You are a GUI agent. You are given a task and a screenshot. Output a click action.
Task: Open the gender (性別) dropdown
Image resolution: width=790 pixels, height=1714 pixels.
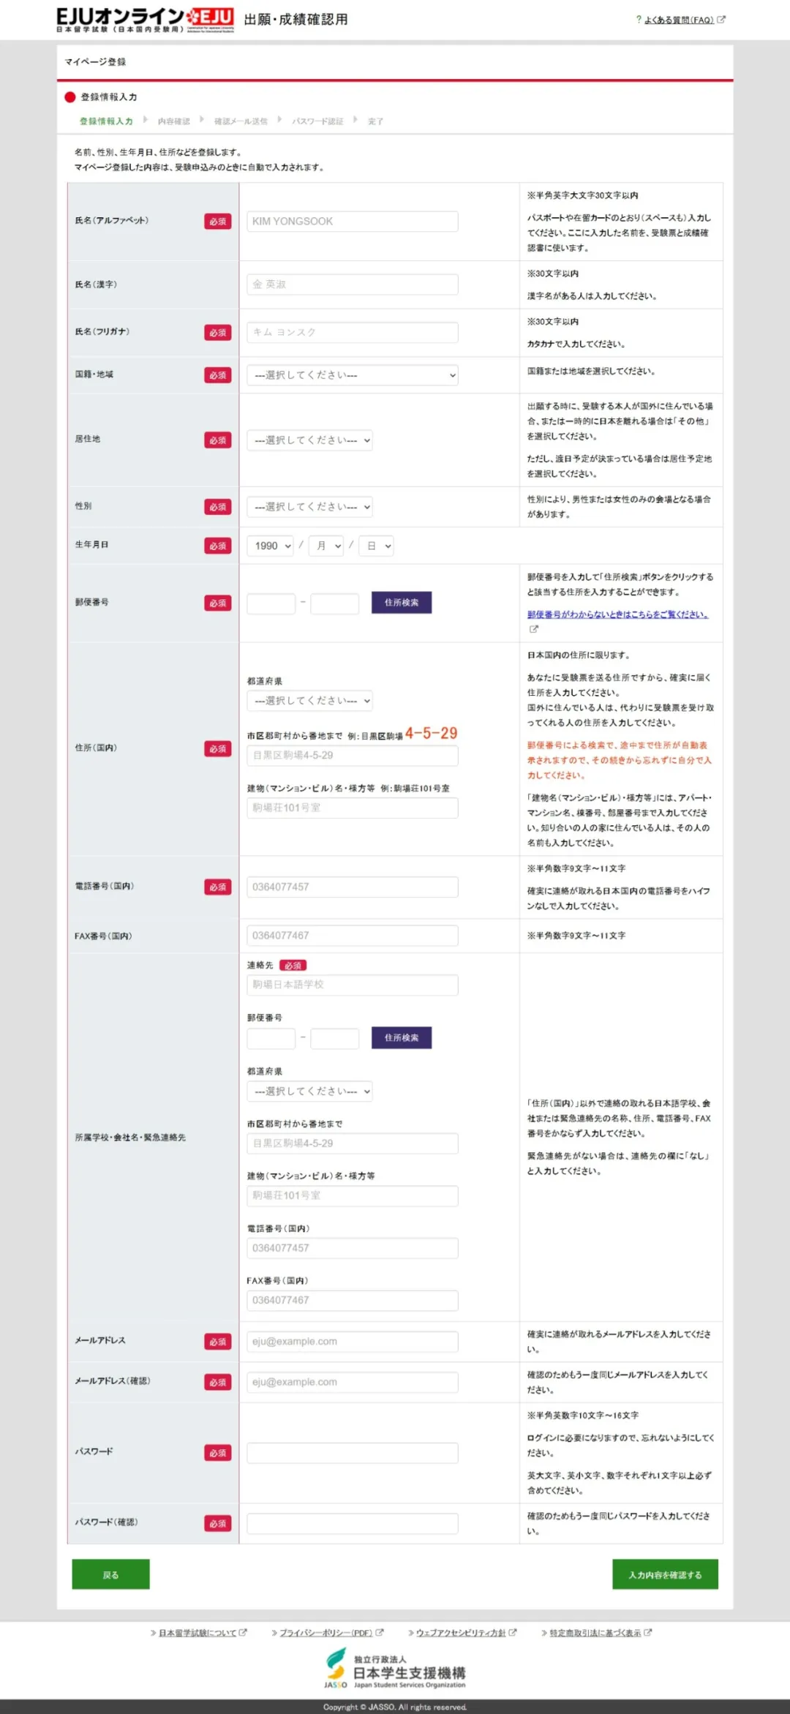pyautogui.click(x=309, y=507)
